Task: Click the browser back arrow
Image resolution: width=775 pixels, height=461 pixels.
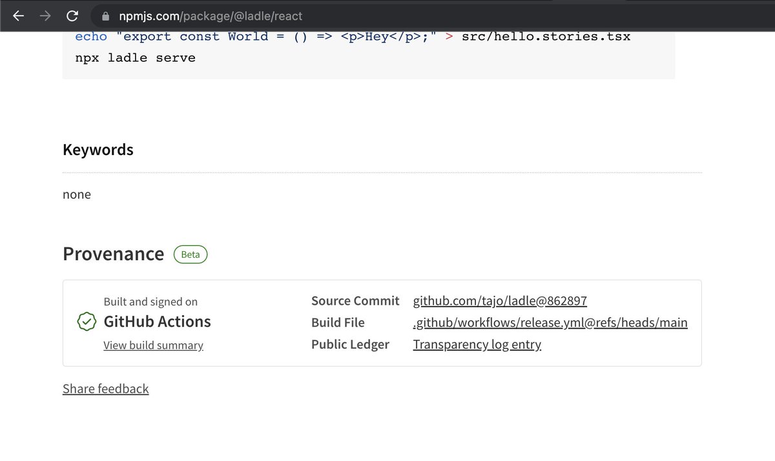Action: [19, 16]
